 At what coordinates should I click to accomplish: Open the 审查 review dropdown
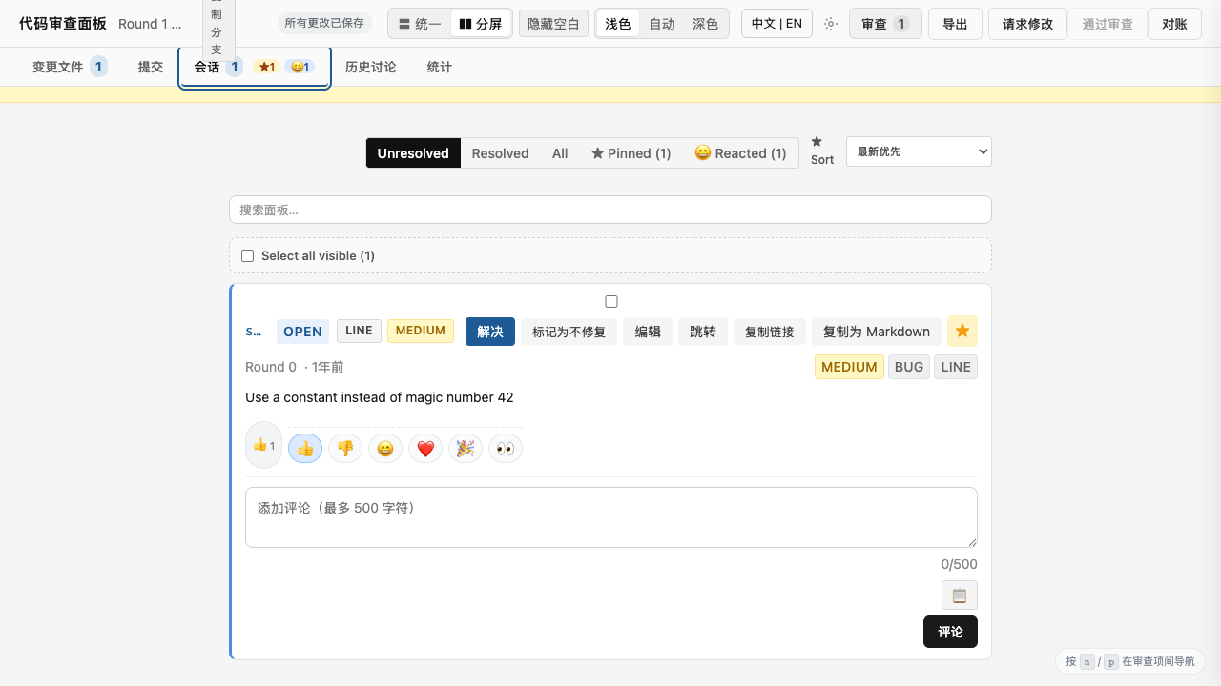tap(885, 24)
